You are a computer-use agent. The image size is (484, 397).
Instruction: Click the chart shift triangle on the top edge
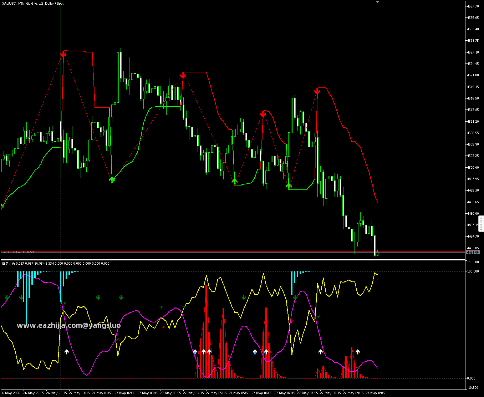(378, 1)
